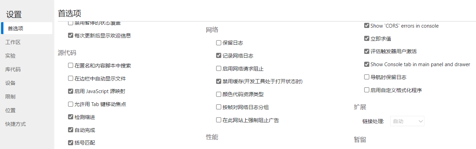Turn off 启用 JavaScript 源映射
476x149 pixels.
tap(71, 91)
